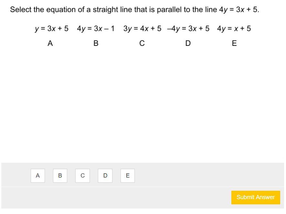Click label A beneath first equation
Viewport: 286px width, 214px height.
[50, 43]
